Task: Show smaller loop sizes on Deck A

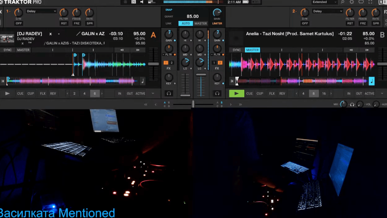Action: point(67,94)
